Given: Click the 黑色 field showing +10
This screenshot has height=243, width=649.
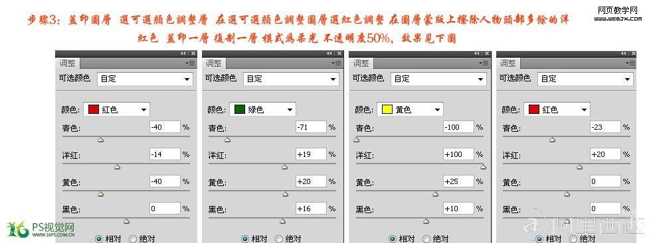Looking at the screenshot, I should 458,209.
